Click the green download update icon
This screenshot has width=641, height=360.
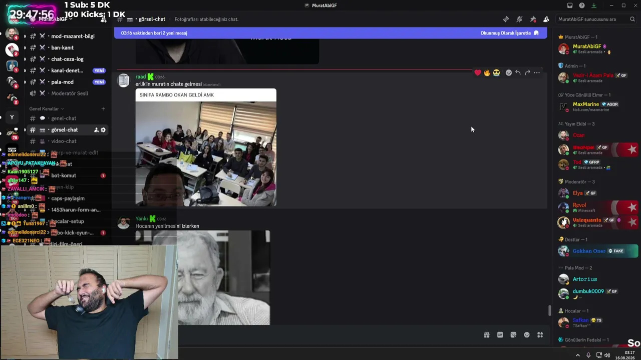(x=594, y=5)
